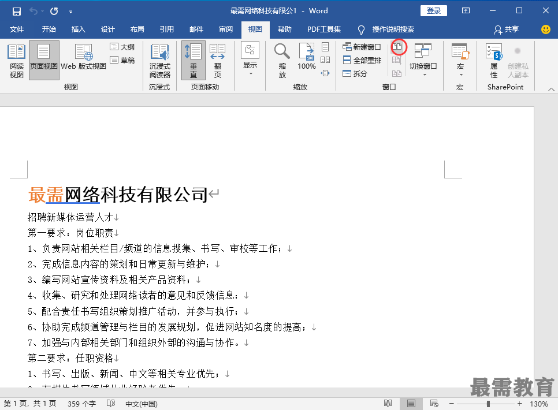
Task: Click the heading 最需网络科技有限公司
Action: (x=118, y=195)
